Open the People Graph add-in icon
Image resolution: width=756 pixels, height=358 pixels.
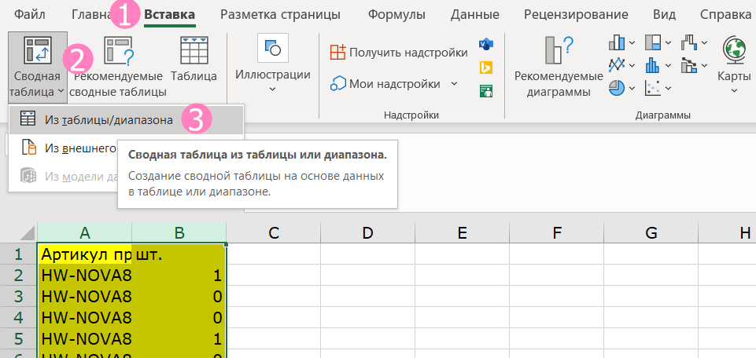[485, 91]
